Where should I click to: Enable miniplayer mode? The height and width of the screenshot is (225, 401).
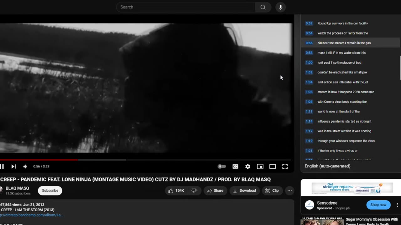pos(260,167)
